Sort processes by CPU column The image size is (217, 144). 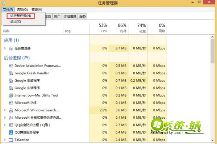pos(99,28)
